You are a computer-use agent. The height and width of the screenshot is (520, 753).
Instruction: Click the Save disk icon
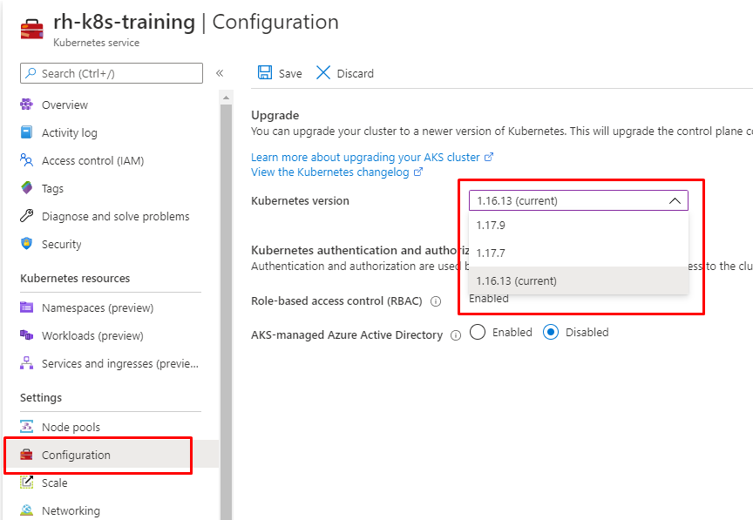click(x=265, y=72)
